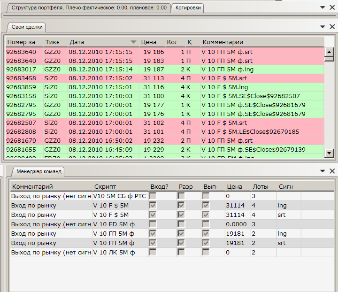Screen dimensions: 338x292
Task: Switch to the Котировки tab
Action: [x=188, y=8]
